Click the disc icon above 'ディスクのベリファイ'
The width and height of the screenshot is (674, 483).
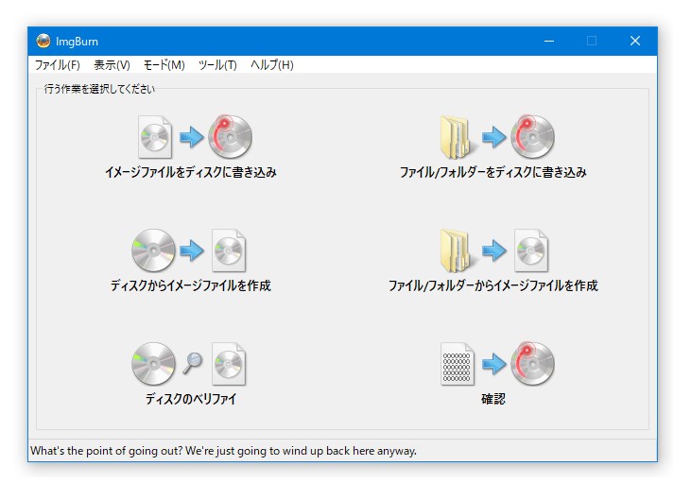point(153,364)
